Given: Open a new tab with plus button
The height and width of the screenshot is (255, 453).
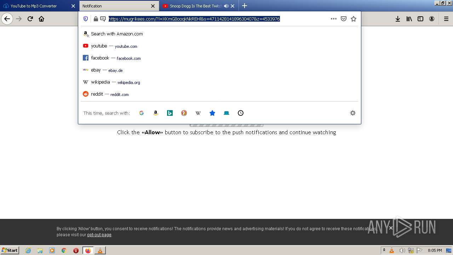Looking at the screenshot, I should pos(244,6).
